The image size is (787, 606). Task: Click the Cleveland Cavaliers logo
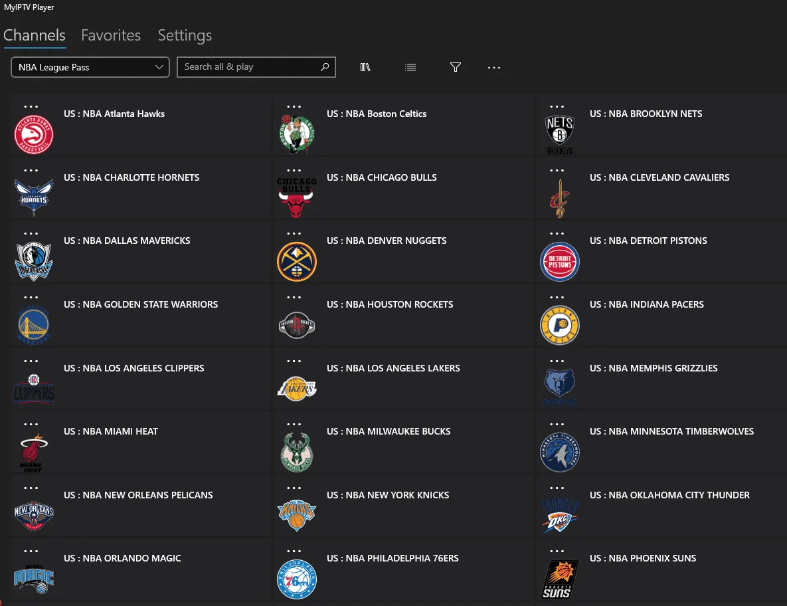pos(559,198)
